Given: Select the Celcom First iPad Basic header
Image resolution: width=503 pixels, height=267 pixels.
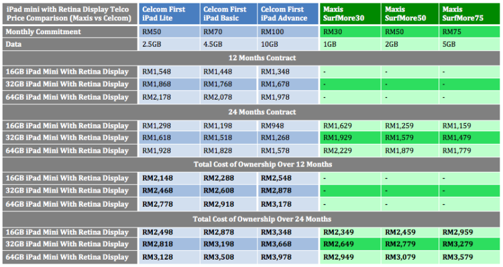Looking at the screenshot, I should pos(229,14).
